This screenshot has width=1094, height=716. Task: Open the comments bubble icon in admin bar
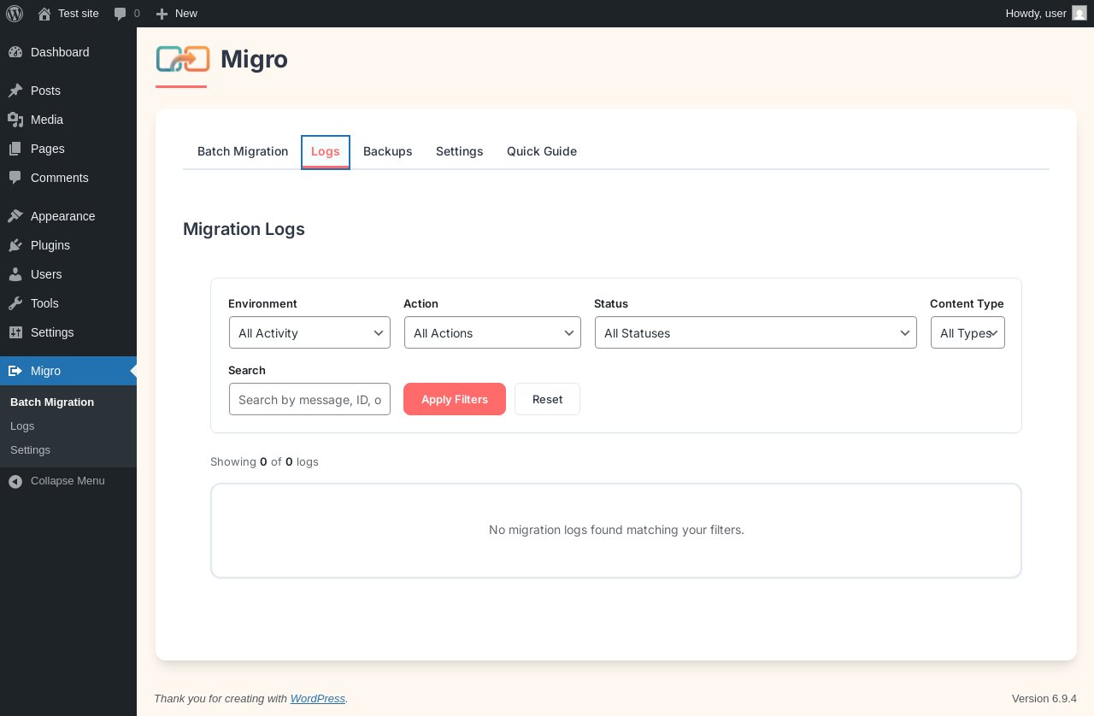point(121,14)
